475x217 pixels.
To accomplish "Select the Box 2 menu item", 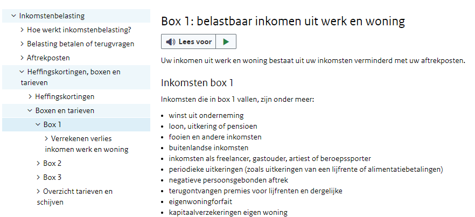I will pyautogui.click(x=52, y=163).
